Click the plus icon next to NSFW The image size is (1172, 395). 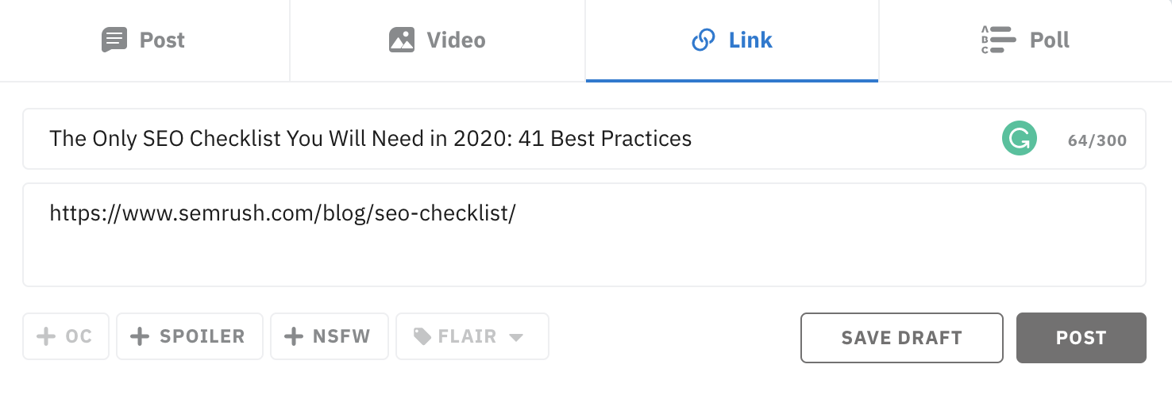(294, 337)
